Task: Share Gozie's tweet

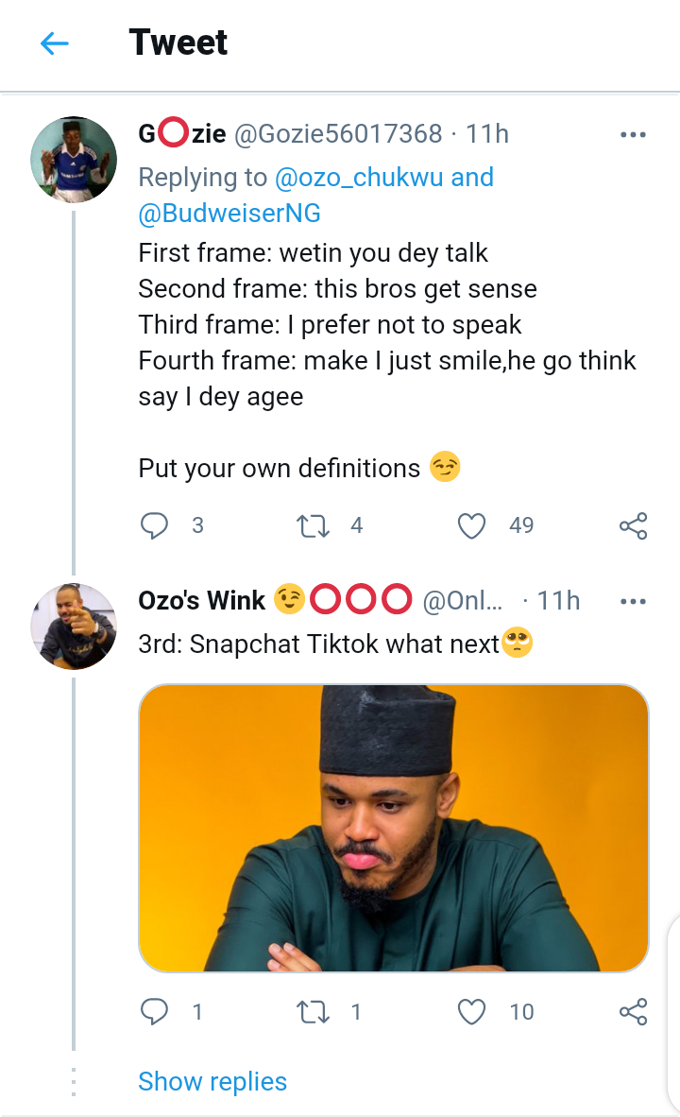Action: pos(633,525)
